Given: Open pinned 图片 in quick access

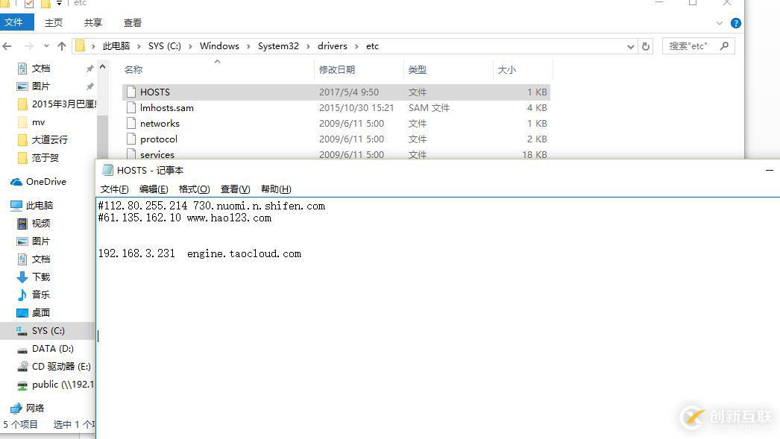Looking at the screenshot, I should point(41,86).
